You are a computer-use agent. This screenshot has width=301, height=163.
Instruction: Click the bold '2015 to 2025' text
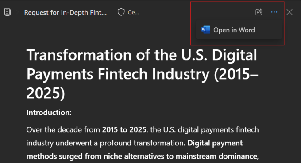click(124, 130)
